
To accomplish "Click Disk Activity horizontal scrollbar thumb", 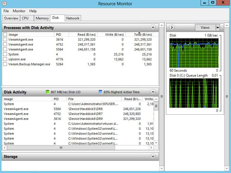I will [61, 147].
